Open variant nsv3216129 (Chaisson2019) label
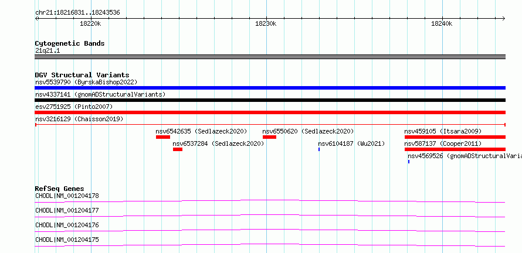The height and width of the screenshot is (253, 522). point(79,119)
